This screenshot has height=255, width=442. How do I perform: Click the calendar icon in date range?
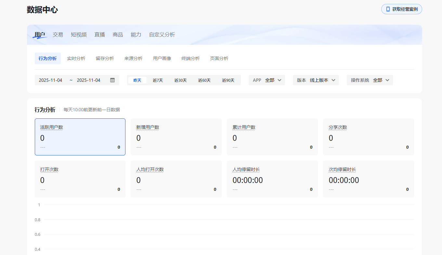112,80
